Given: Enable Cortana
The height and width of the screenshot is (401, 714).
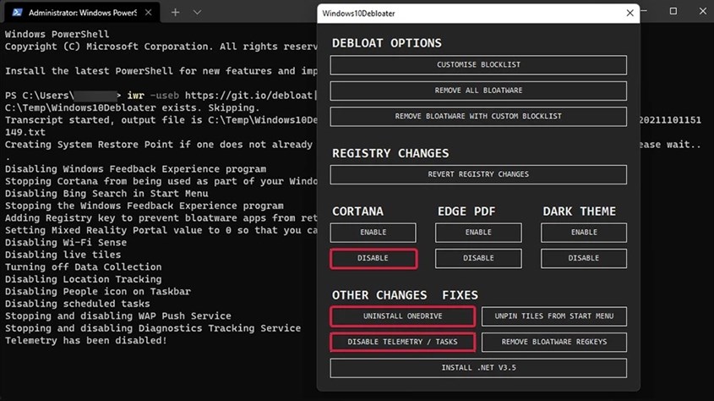Looking at the screenshot, I should point(373,233).
